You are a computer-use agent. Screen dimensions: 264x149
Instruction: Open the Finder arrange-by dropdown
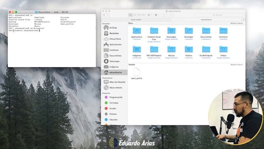tap(150, 15)
